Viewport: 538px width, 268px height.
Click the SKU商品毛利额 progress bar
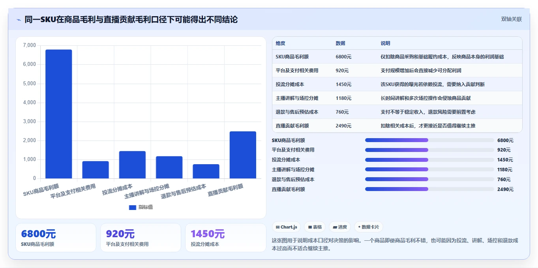coord(429,140)
